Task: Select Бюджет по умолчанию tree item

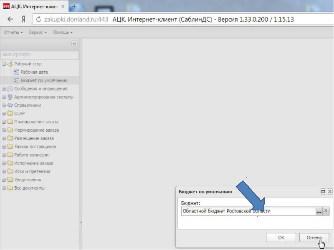Action: [x=44, y=80]
